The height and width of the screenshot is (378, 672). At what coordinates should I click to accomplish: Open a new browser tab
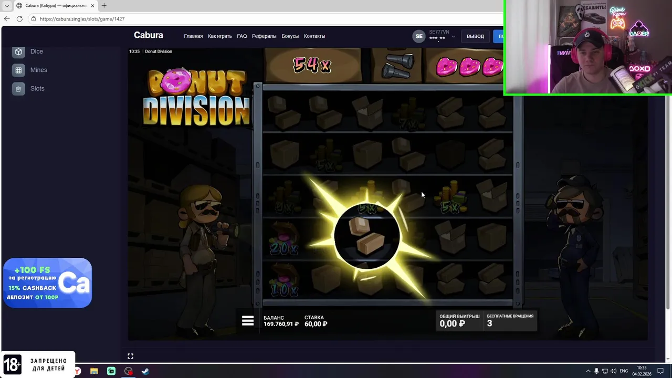(104, 6)
